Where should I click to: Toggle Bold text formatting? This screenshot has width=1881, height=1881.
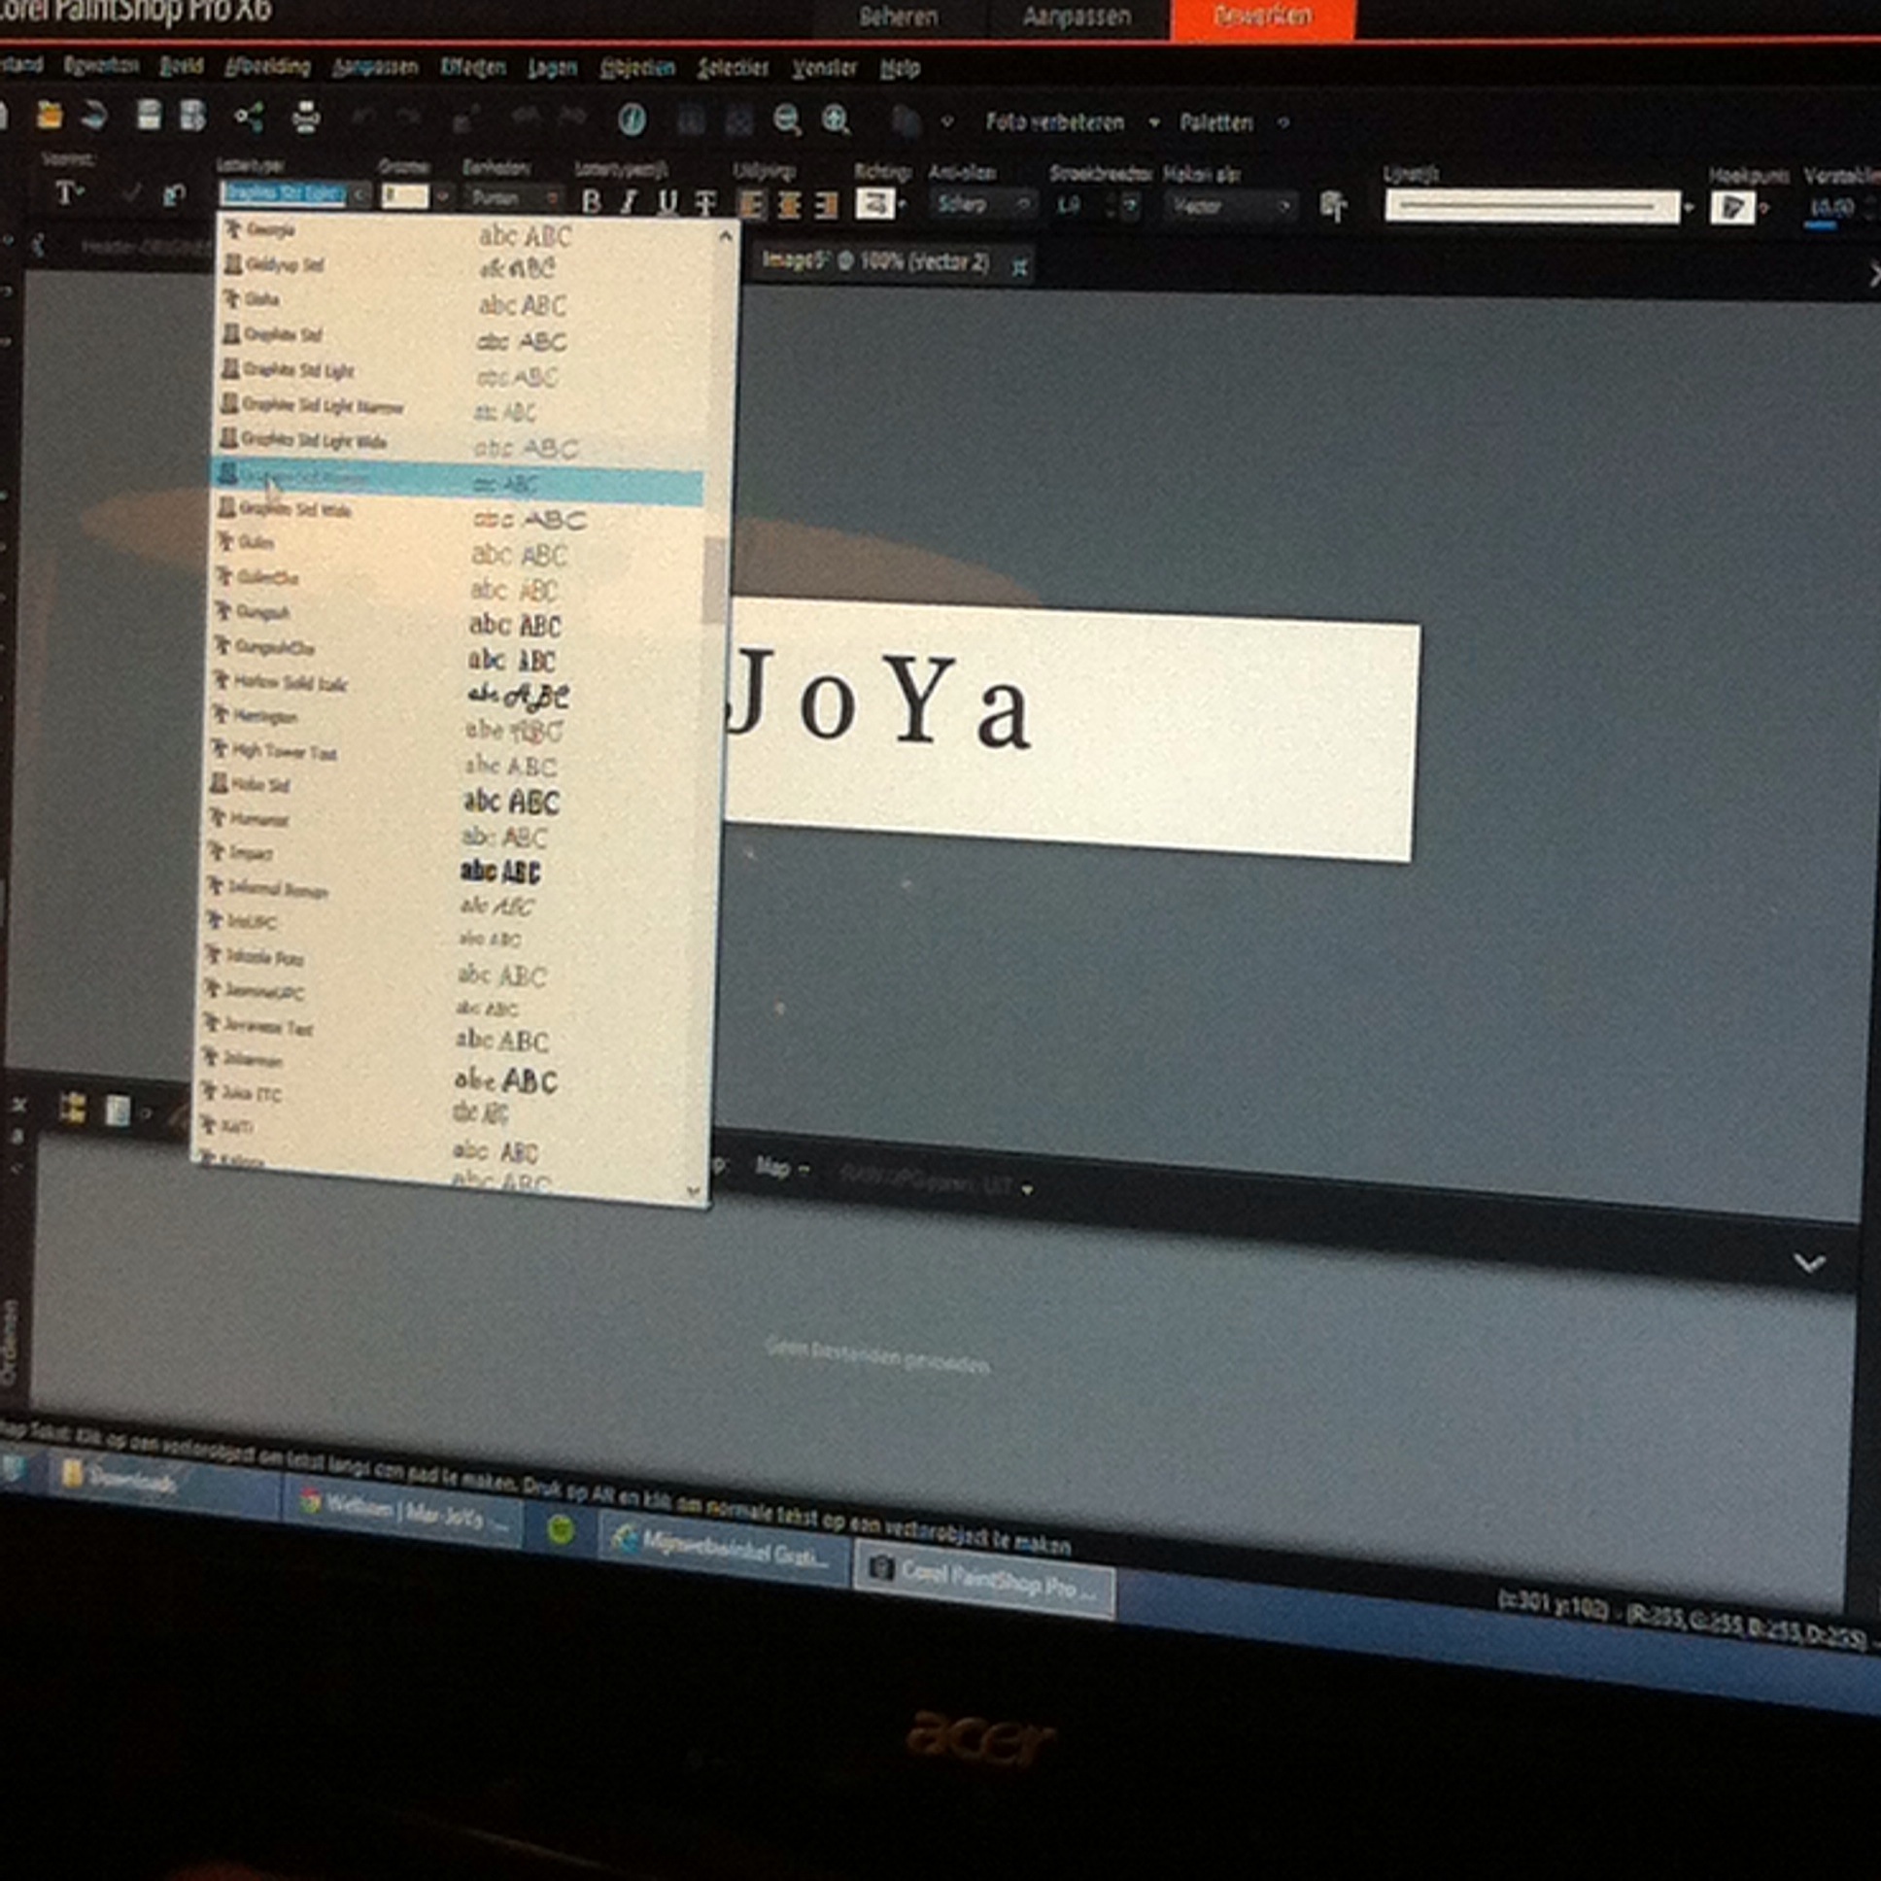(591, 201)
